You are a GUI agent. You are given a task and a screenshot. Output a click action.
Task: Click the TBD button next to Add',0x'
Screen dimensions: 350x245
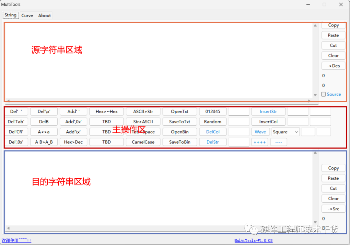pyautogui.click(x=107, y=122)
